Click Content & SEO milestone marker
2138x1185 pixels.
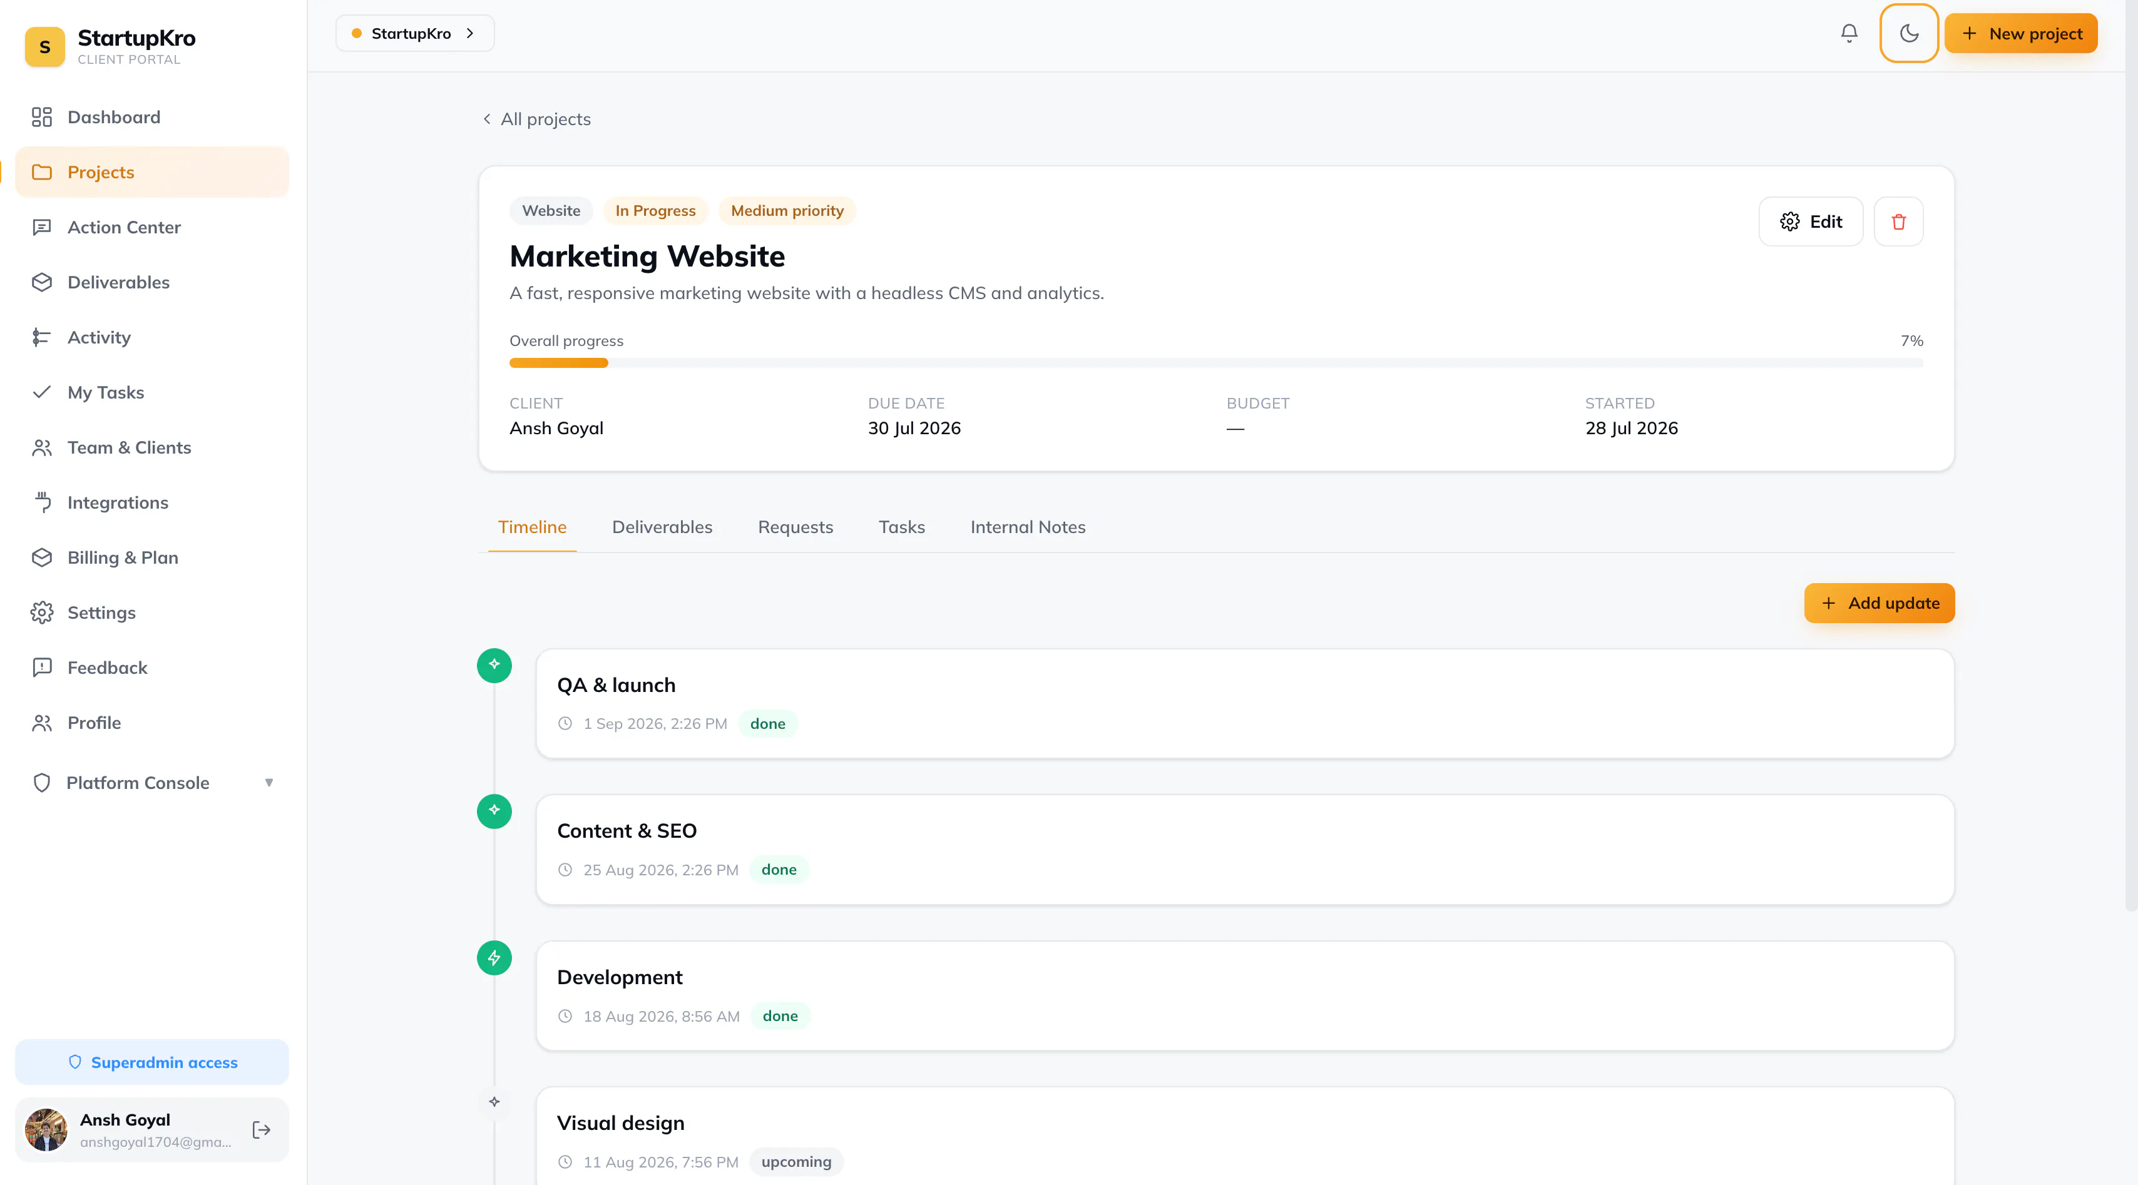click(494, 811)
